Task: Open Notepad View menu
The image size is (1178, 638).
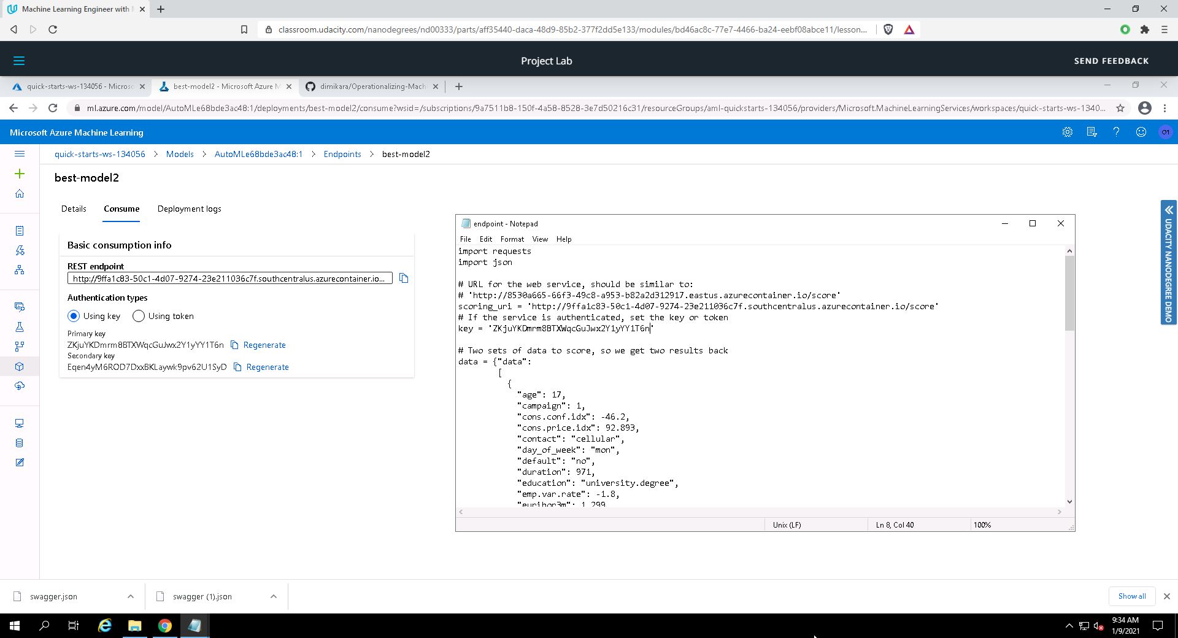Action: click(540, 239)
